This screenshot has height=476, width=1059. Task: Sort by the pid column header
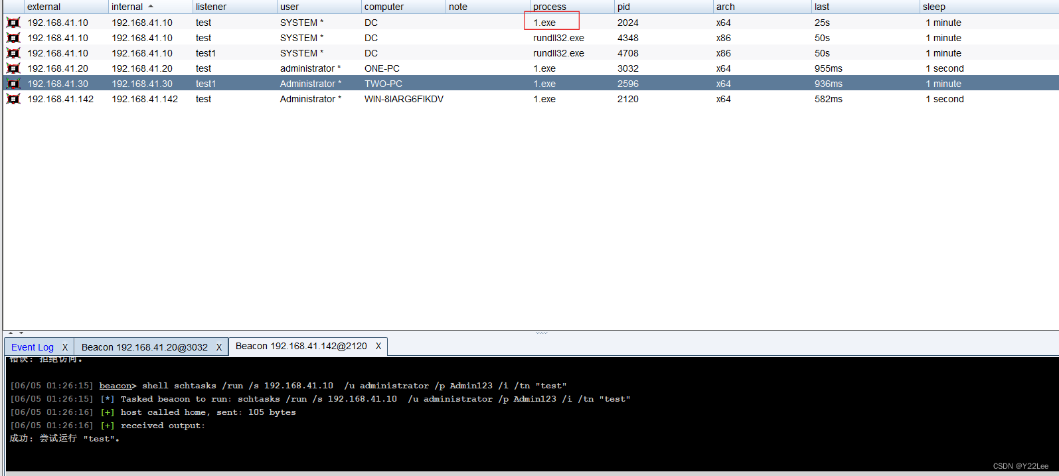(663, 7)
